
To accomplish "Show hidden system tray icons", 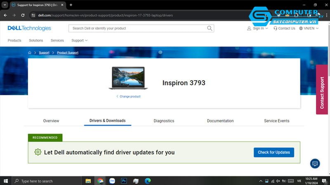I will tap(260, 180).
